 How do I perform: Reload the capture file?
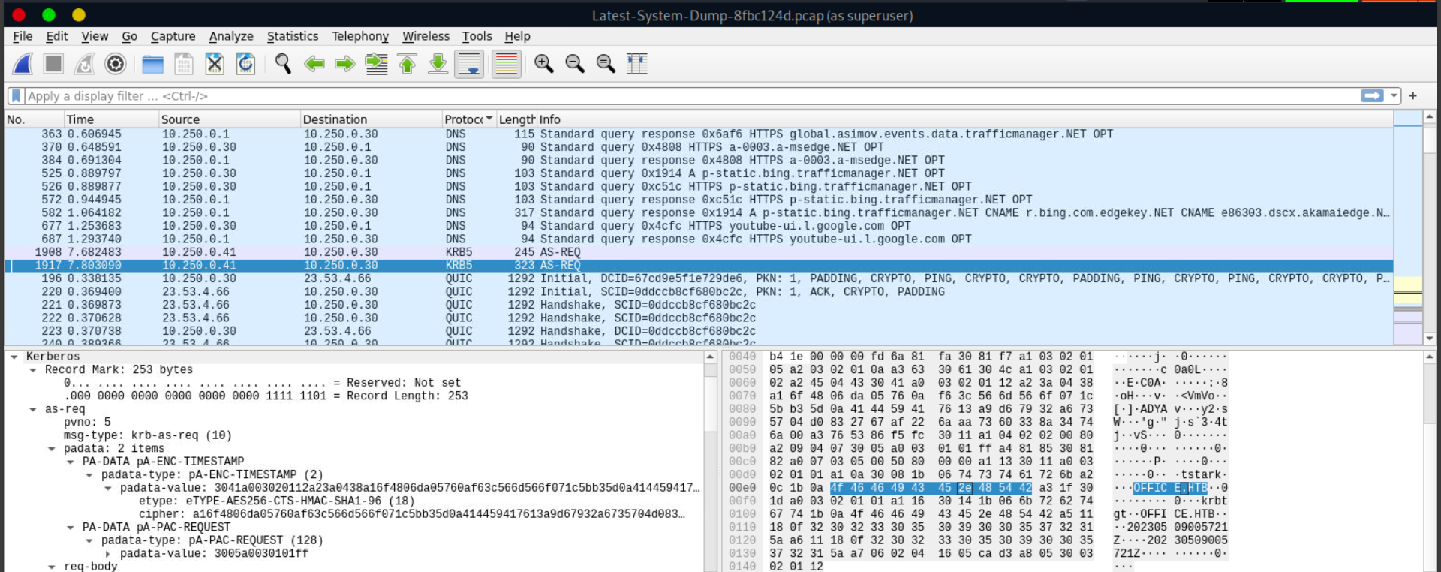(x=245, y=64)
